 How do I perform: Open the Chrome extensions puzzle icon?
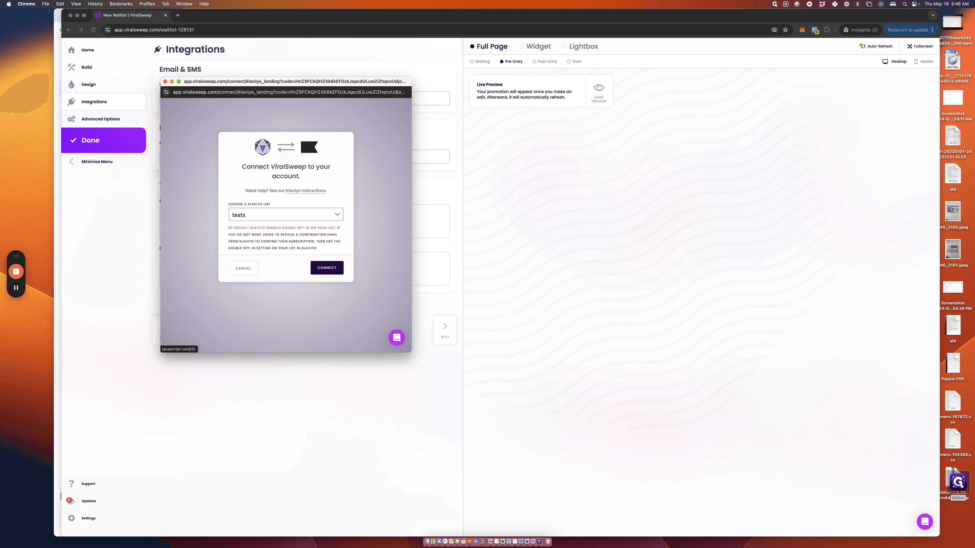point(827,30)
